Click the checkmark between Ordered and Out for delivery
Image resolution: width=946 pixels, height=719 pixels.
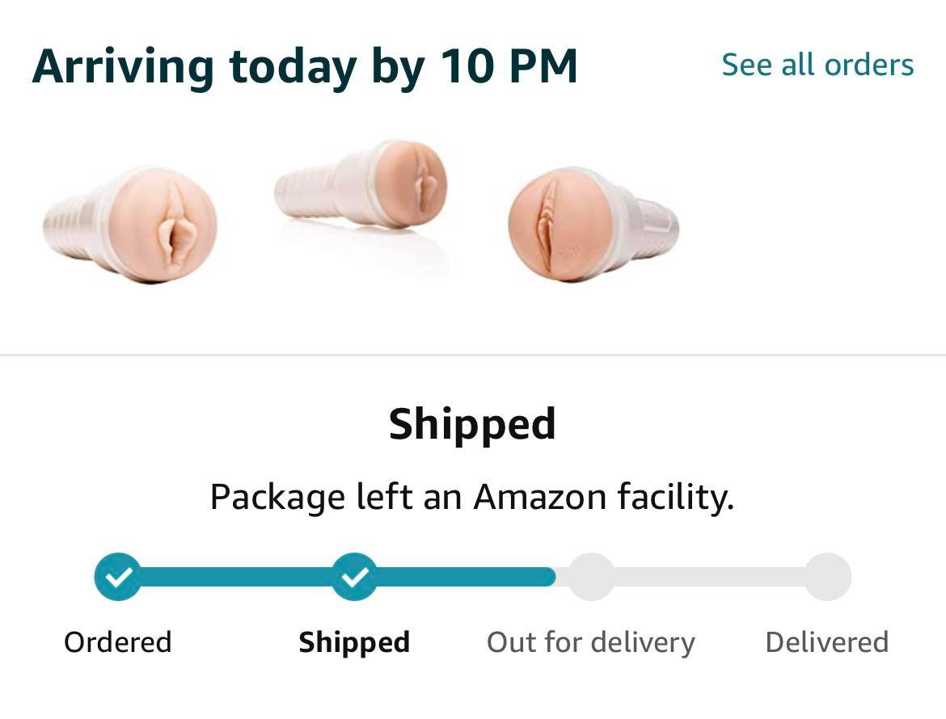point(354,576)
